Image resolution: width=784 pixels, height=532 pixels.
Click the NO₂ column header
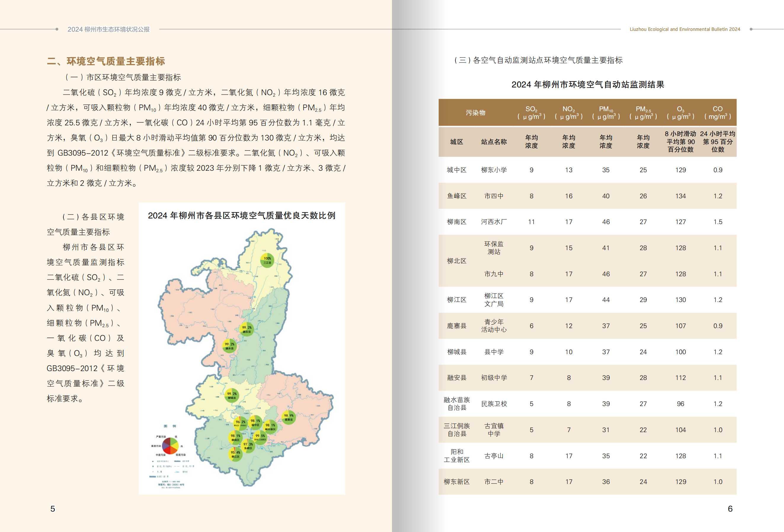click(x=569, y=113)
